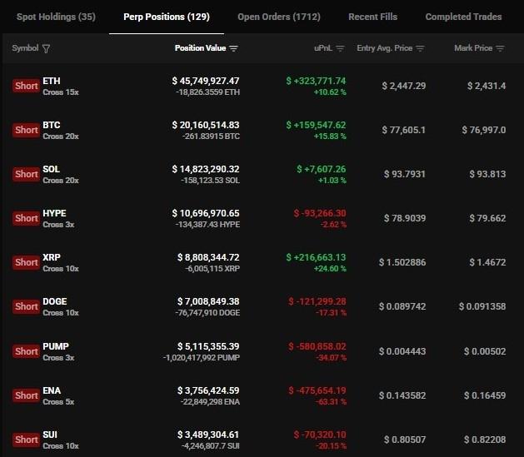This screenshot has height=457, width=524.
Task: Click the Short badge on SUI row
Action: [x=26, y=440]
